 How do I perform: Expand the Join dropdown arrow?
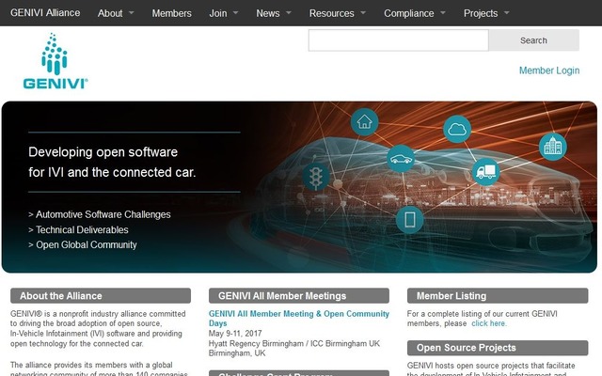click(236, 12)
